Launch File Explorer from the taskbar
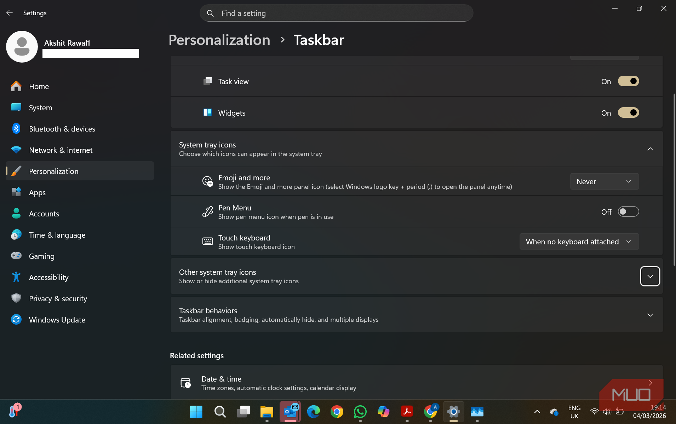The width and height of the screenshot is (676, 424). click(267, 412)
